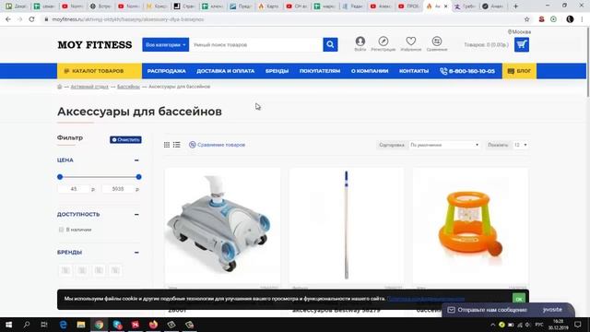This screenshot has width=590, height=332.
Task: Open the telescopic pole product image
Action: click(347, 226)
